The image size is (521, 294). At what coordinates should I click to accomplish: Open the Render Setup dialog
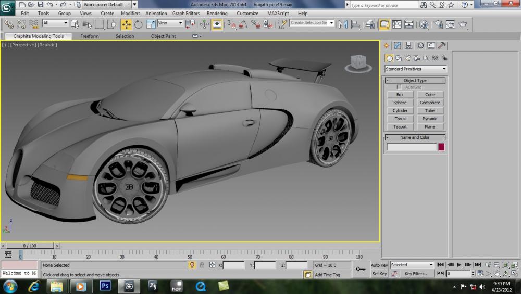pyautogui.click(x=438, y=24)
